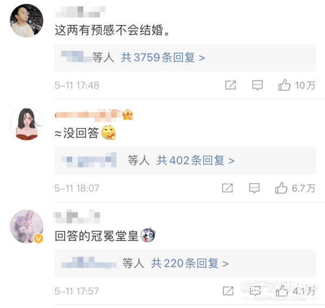Reply to the comment posted at 5-11 17:48
The width and height of the screenshot is (325, 308).
click(257, 85)
